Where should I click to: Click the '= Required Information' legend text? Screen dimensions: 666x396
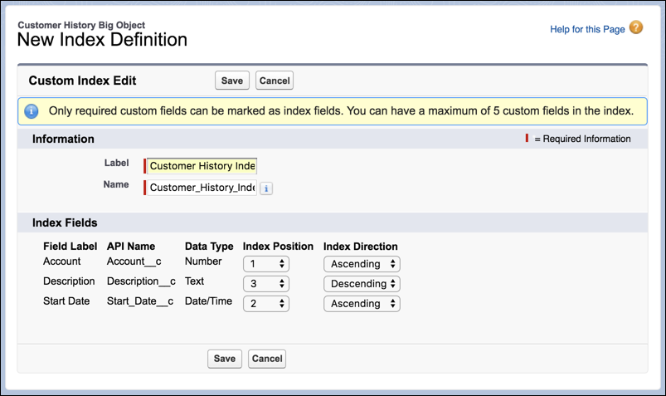point(582,139)
